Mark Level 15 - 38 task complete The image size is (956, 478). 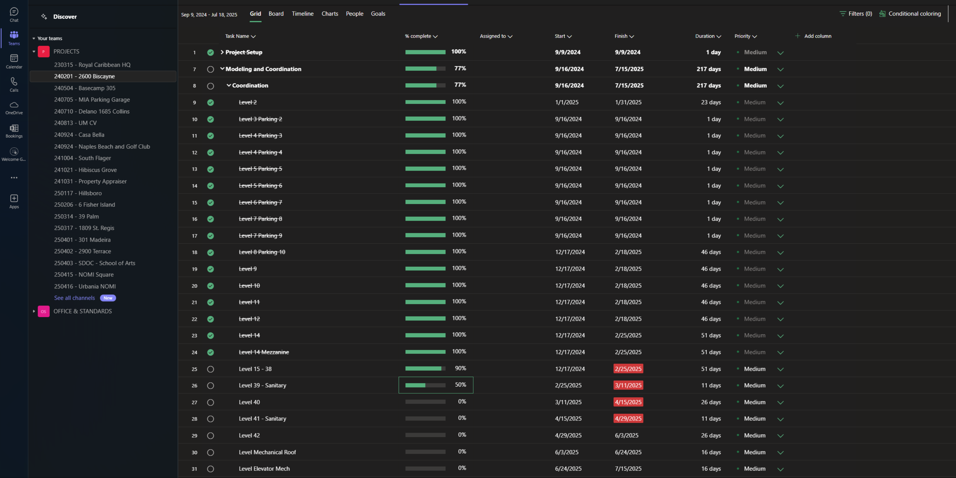pos(210,369)
